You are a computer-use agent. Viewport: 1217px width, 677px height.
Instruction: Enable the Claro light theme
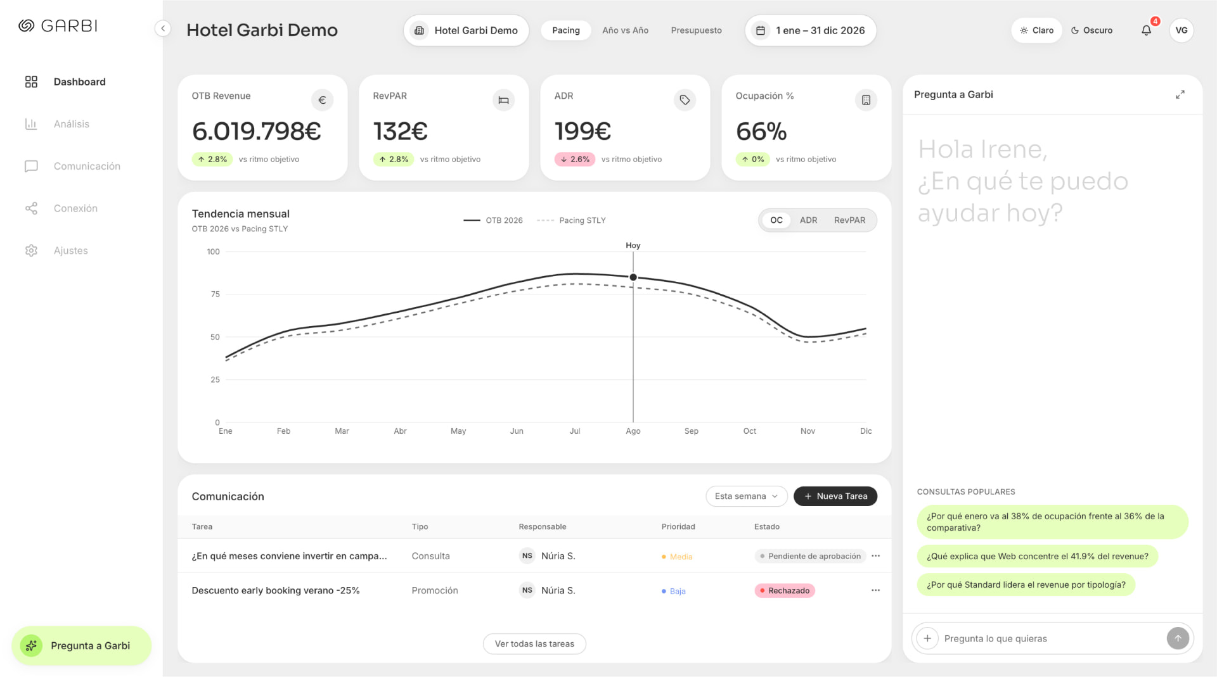1036,30
